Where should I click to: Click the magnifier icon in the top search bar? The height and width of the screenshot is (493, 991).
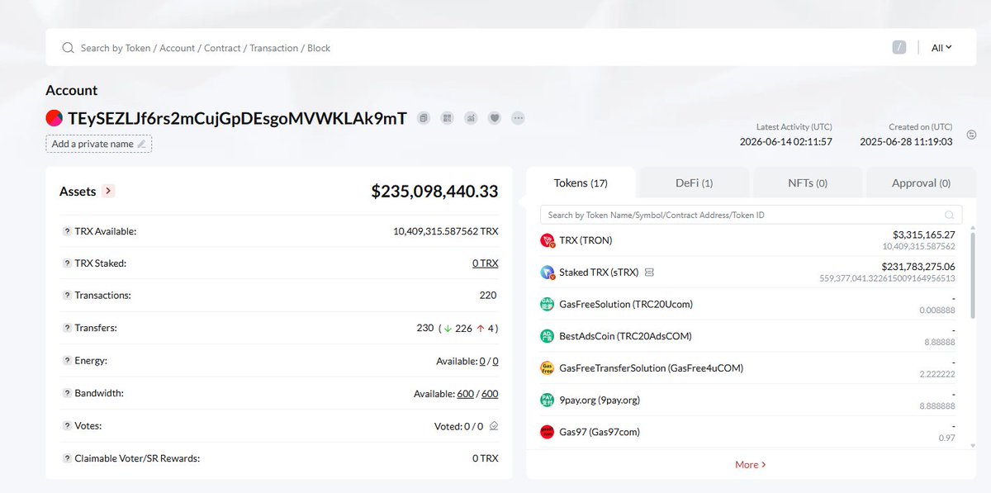click(x=69, y=48)
